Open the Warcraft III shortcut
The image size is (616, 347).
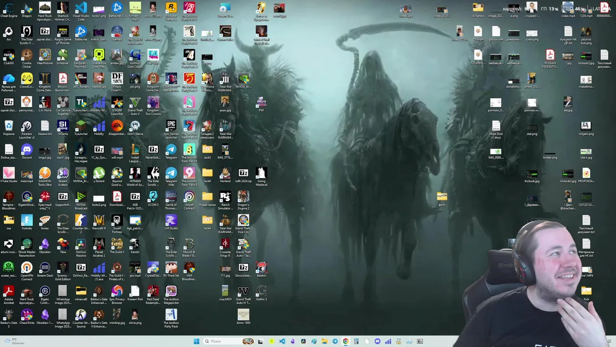tap(99, 223)
